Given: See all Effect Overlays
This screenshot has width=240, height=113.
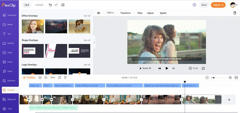Looking at the screenshot, I should click(x=87, y=16).
